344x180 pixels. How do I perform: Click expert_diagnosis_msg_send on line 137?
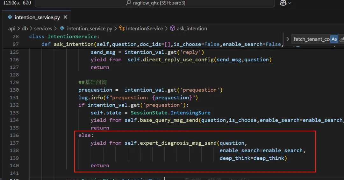[178, 143]
